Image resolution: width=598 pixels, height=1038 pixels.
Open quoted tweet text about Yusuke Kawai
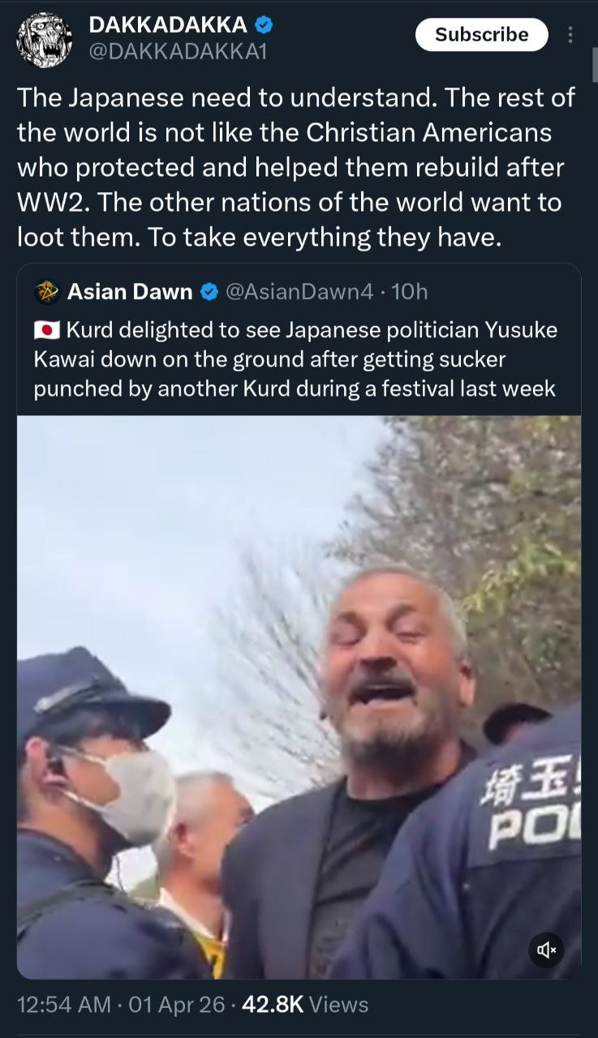(x=296, y=359)
